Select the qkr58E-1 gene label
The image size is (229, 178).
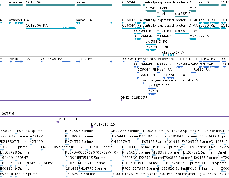pos(170,8)
